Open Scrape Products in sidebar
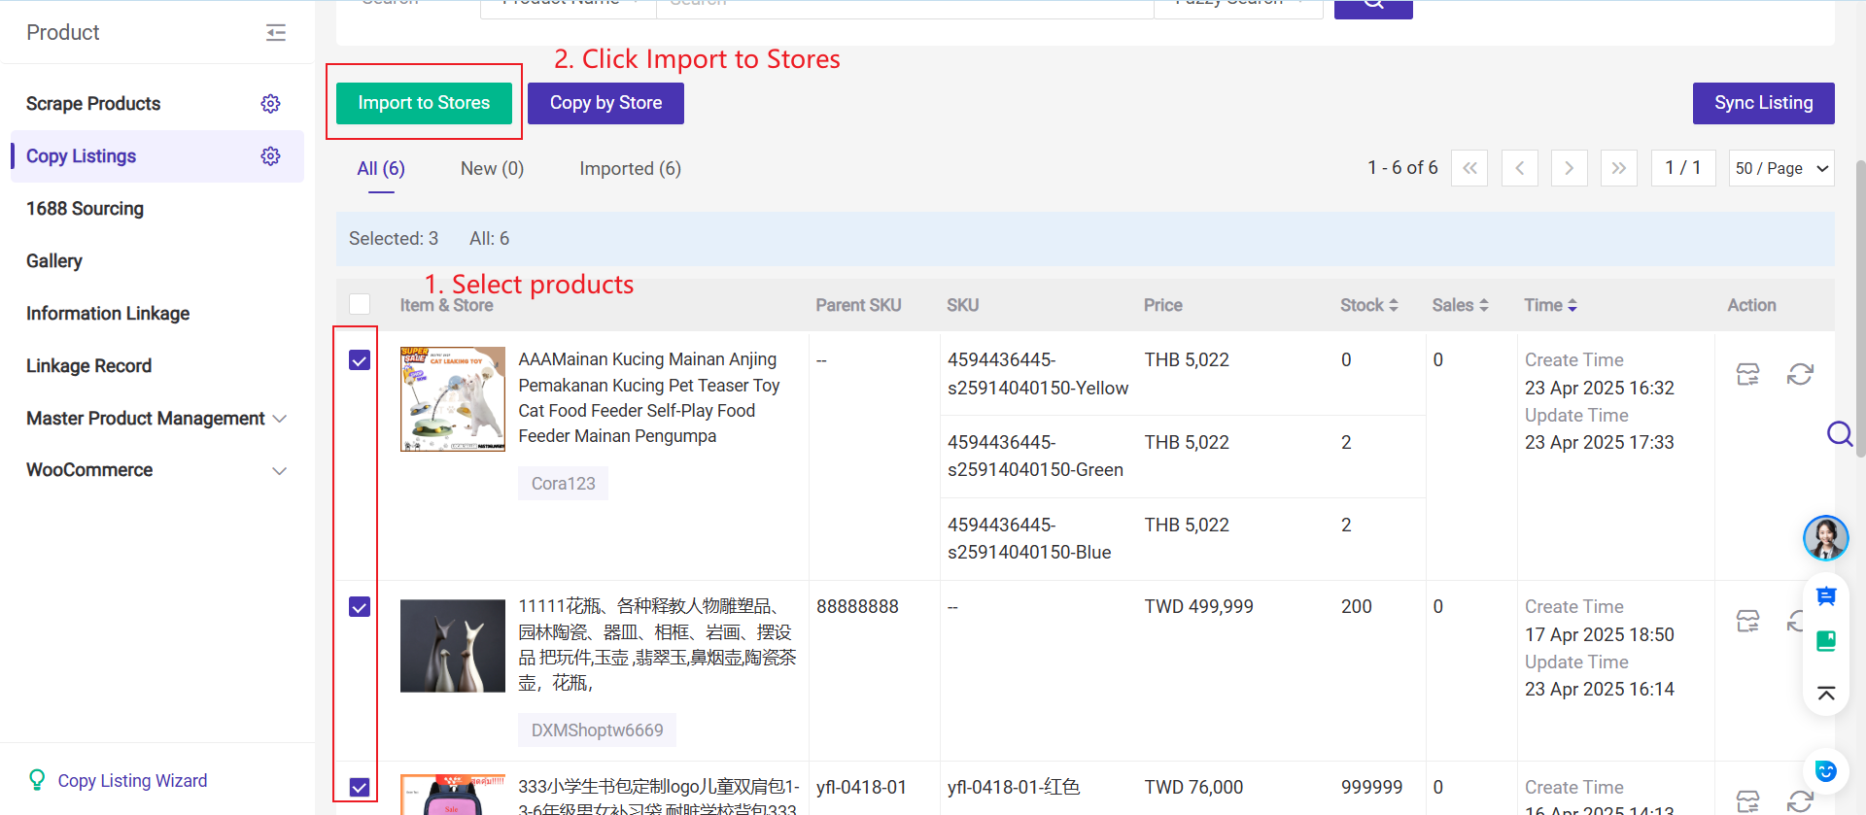Viewport: 1866px width, 815px height. pyautogui.click(x=93, y=104)
